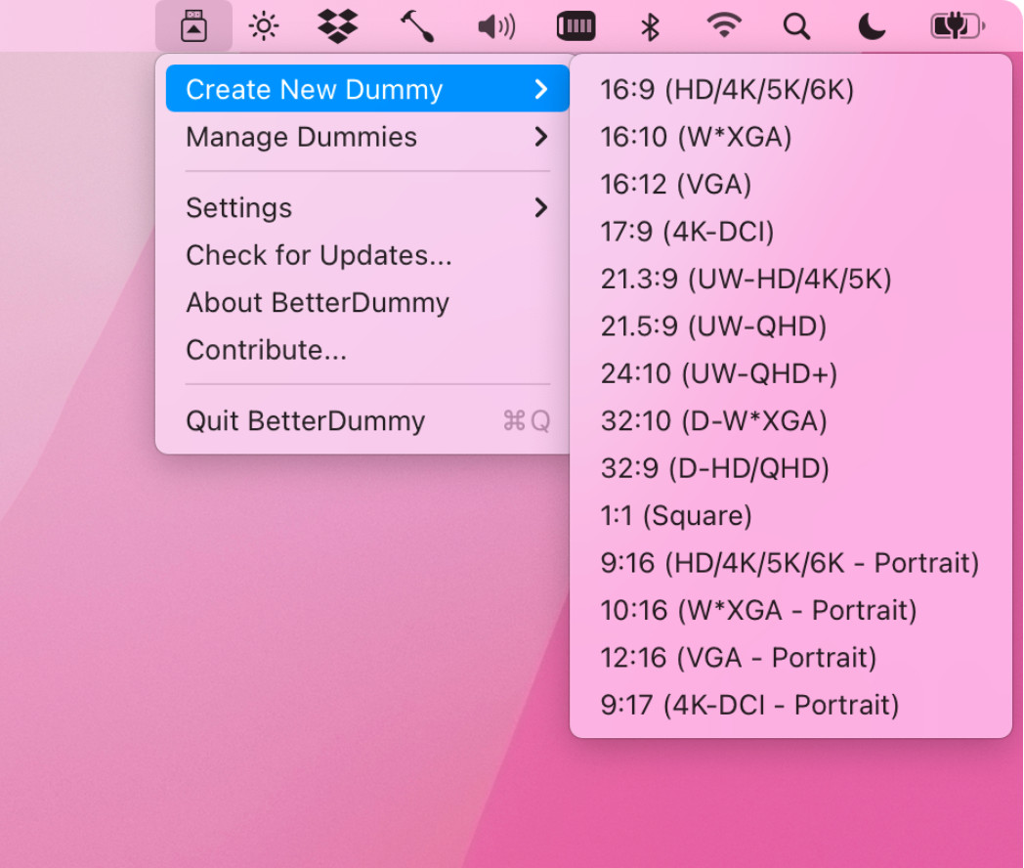1024x868 pixels.
Task: Click the memory bars status icon
Action: [576, 26]
